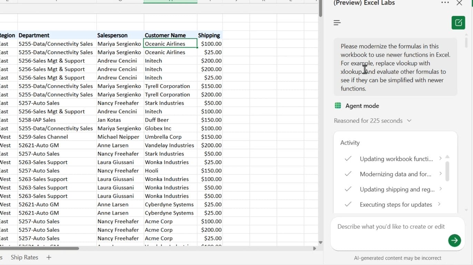Click the new chat compose icon

coord(458,23)
